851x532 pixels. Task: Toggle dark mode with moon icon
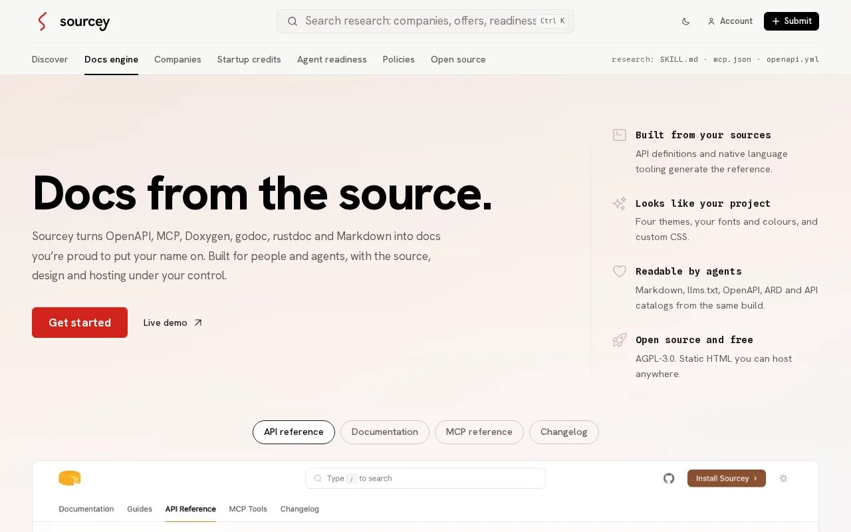click(686, 21)
